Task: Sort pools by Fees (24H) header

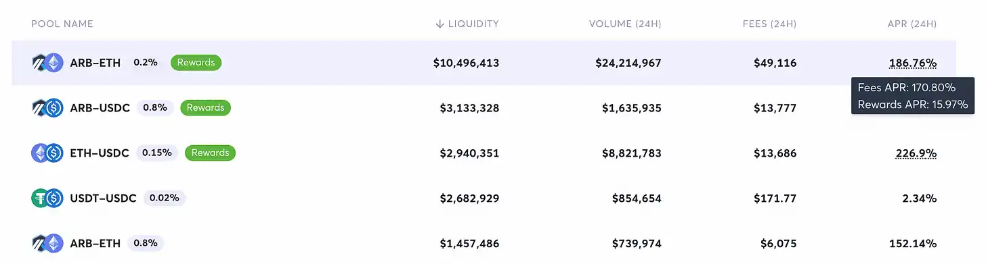Action: [769, 24]
